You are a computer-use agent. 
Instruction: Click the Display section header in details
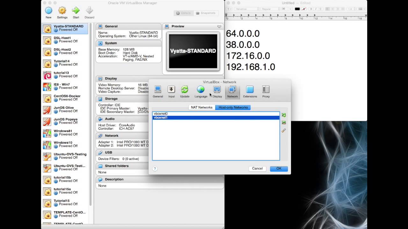point(111,79)
